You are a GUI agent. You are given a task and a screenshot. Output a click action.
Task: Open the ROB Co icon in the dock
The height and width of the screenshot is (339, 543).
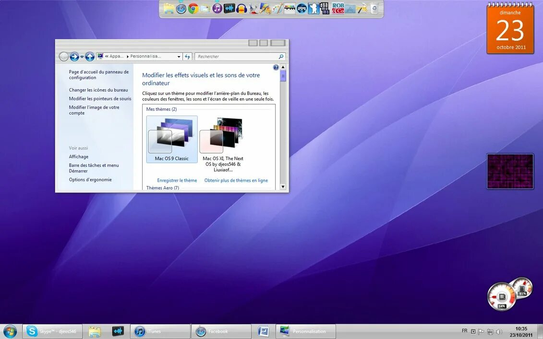338,8
